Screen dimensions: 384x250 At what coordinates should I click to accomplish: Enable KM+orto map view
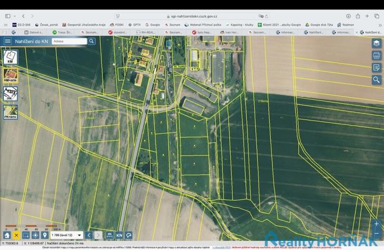(x=10, y=75)
